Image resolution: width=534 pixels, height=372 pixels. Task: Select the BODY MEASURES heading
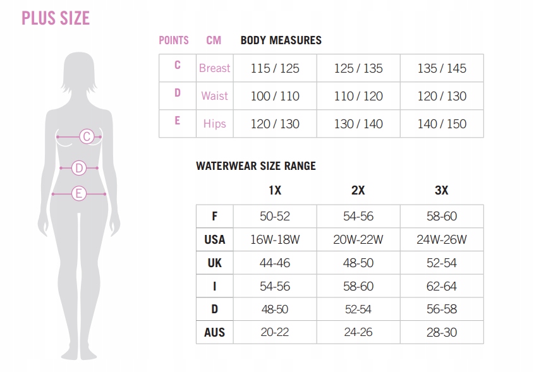point(281,40)
